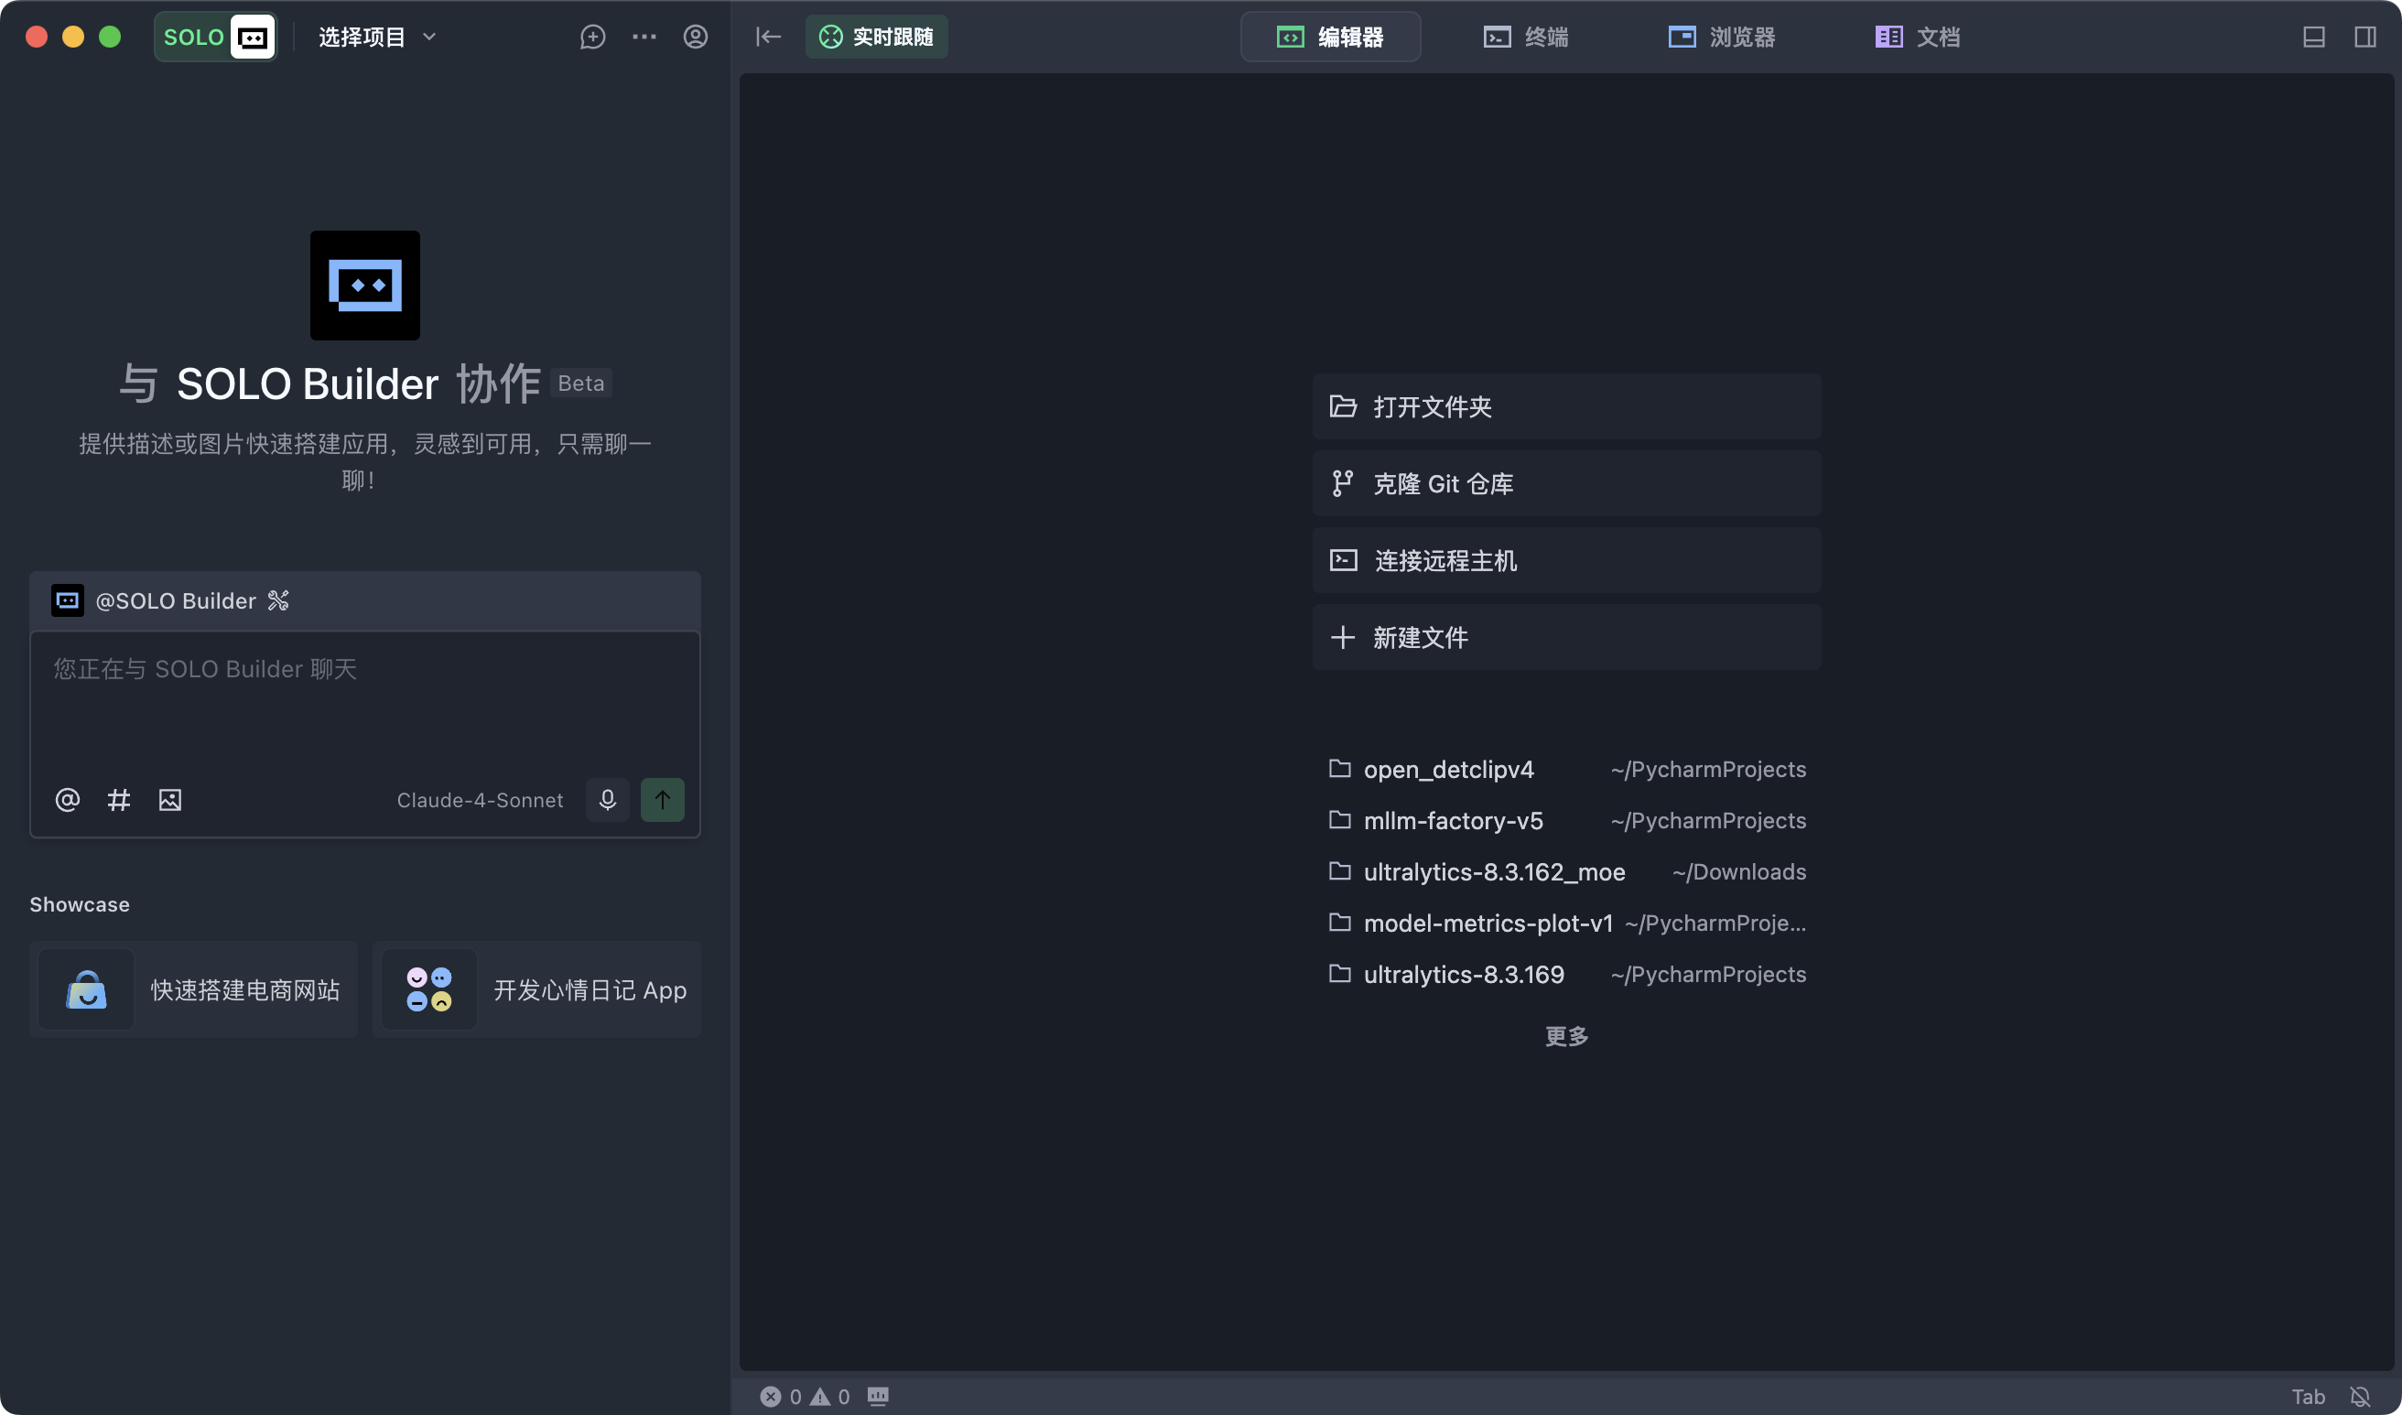Viewport: 2402px width, 1415px height.
Task: Click the user account profile icon
Action: (x=695, y=38)
